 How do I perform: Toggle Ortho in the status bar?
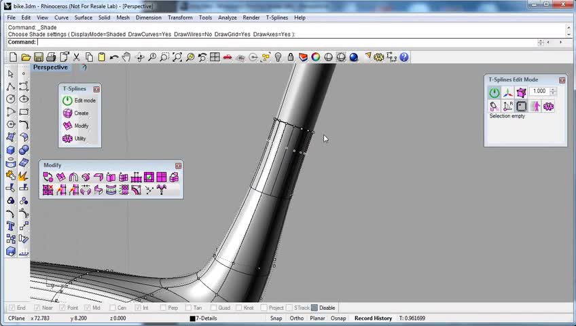[296, 319]
